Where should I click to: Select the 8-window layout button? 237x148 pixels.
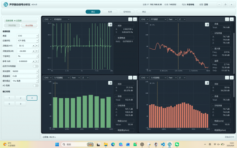[20, 104]
